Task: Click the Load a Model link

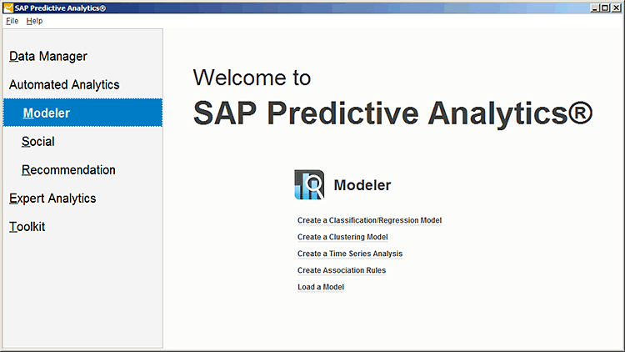Action: click(321, 287)
